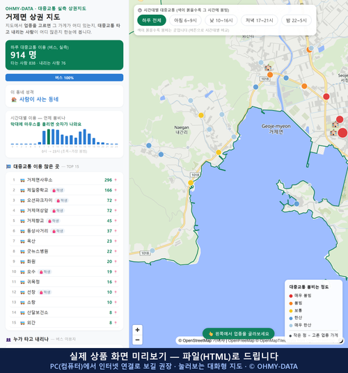This screenshot has height=373, width=348.
Task: Click the 296 count in the 거제면사무소 row
Action: click(109, 180)
